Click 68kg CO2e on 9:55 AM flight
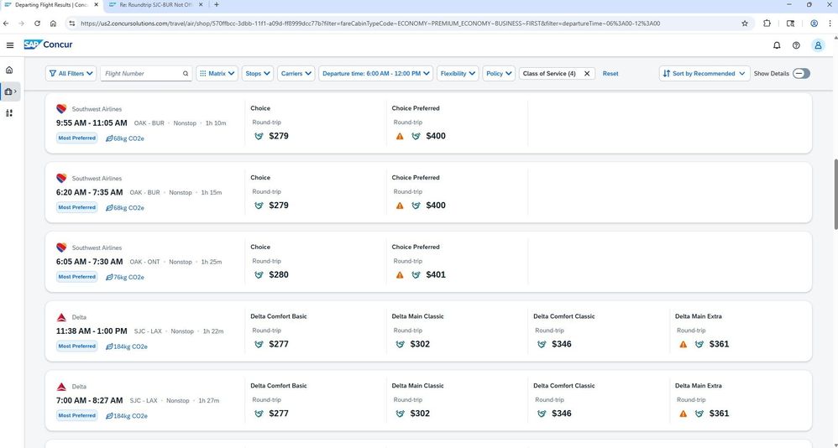 128,138
